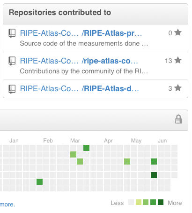Click the darkest green legend swatch near More
This screenshot has width=192, height=213.
pos(161,202)
